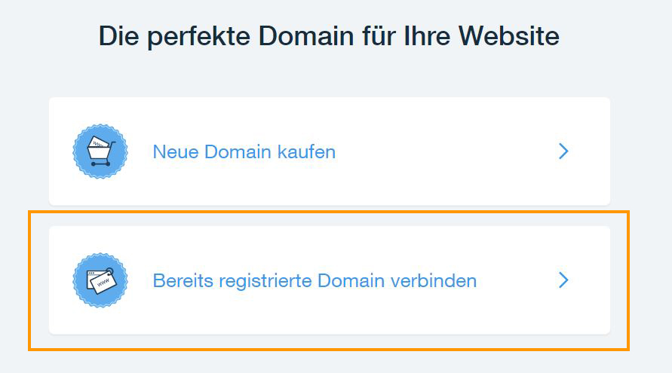
Task: Click the word kaufen in the first option
Action: [x=306, y=151]
